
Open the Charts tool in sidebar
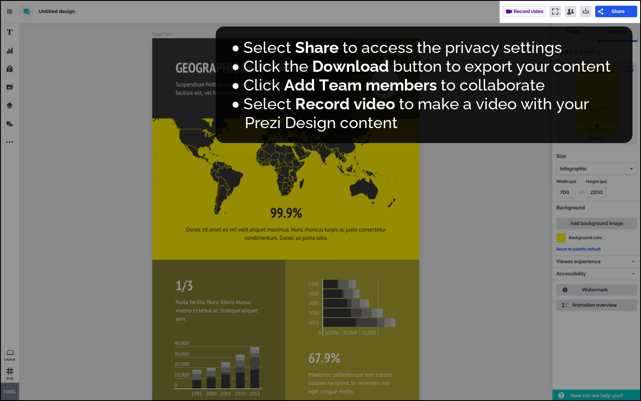9,51
